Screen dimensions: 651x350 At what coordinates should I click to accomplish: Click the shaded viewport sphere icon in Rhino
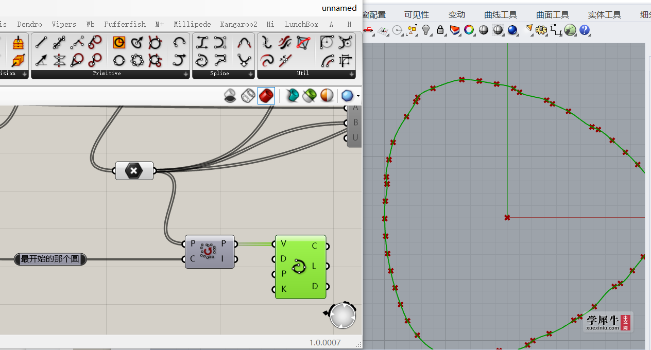(x=483, y=30)
